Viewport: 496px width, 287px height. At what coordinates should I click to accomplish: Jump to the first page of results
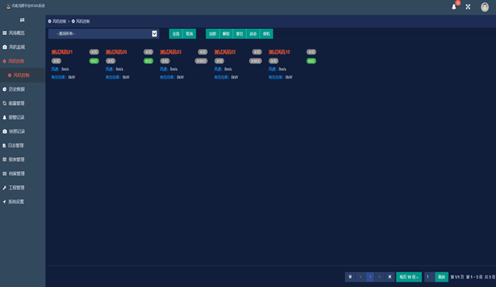click(350, 277)
